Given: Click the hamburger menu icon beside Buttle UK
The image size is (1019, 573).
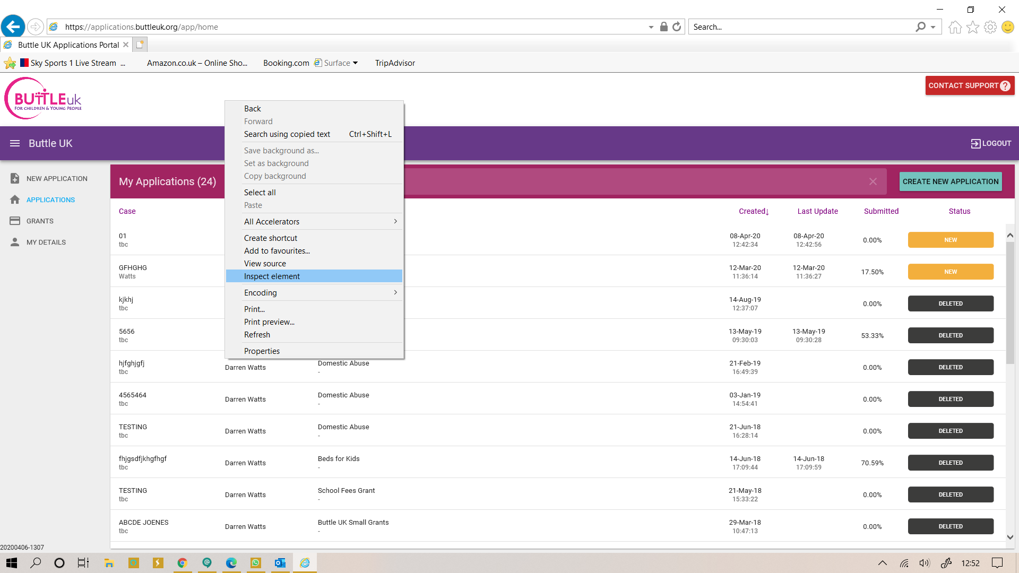Looking at the screenshot, I should point(15,143).
